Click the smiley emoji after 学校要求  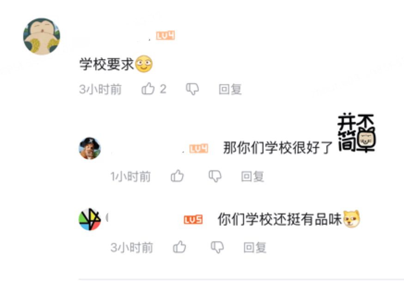click(144, 64)
